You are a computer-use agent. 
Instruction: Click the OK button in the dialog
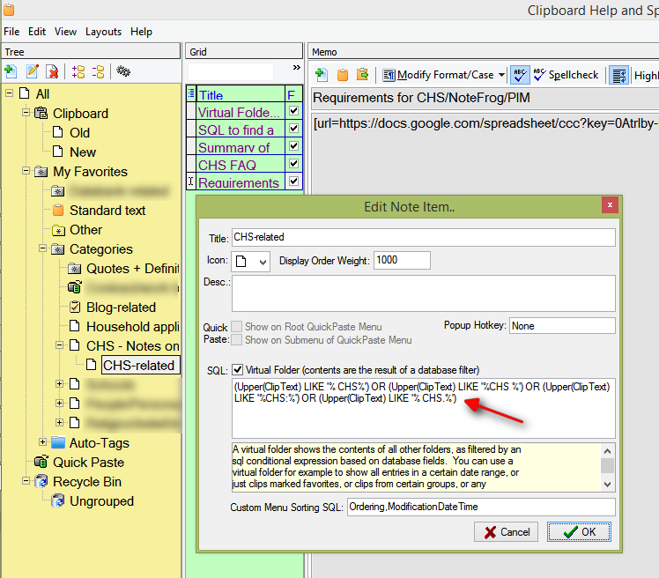(x=579, y=532)
